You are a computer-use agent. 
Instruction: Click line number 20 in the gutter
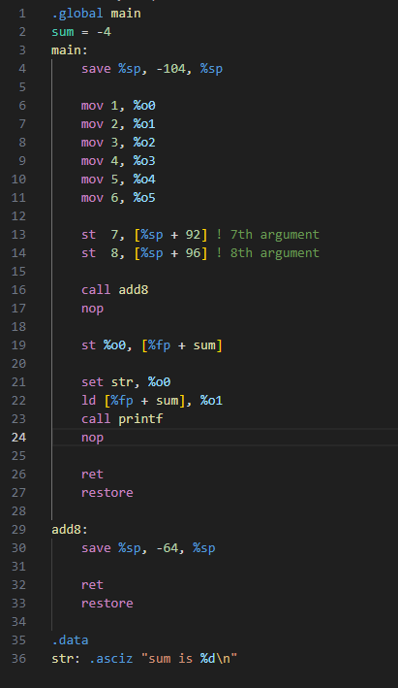click(18, 364)
